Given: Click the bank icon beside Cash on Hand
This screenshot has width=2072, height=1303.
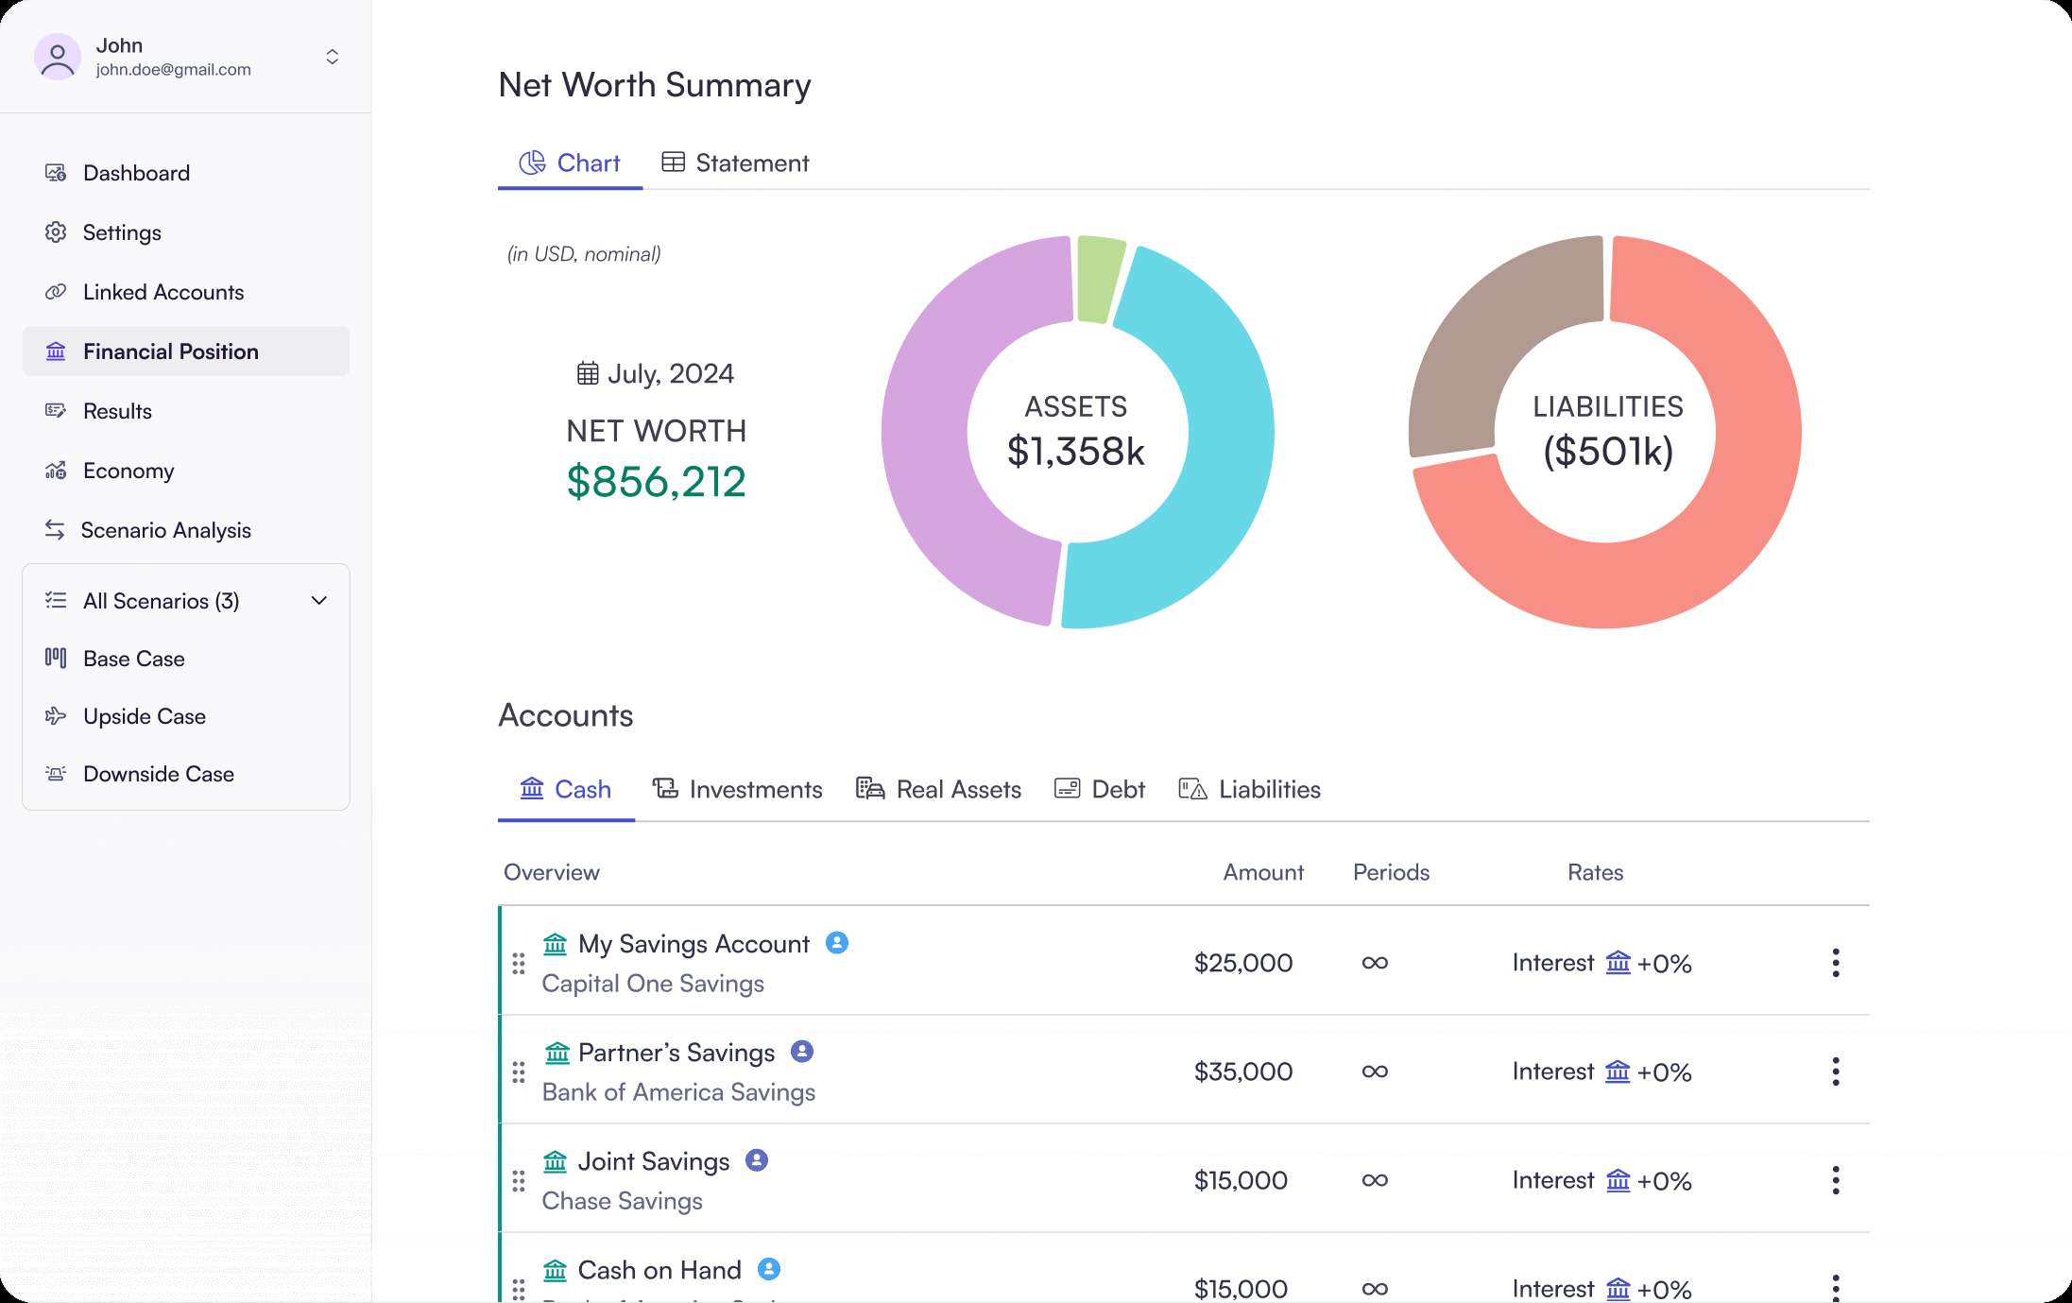Looking at the screenshot, I should click(x=556, y=1270).
